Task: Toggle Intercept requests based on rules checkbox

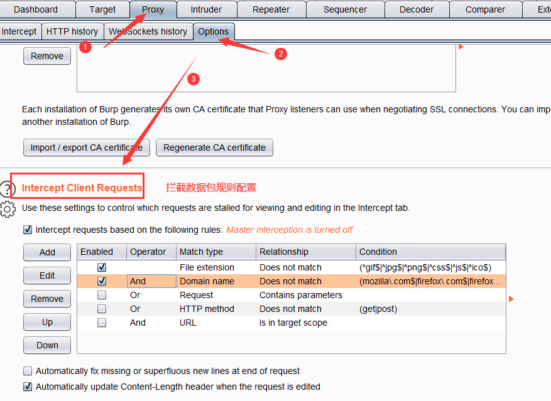Action: click(28, 230)
